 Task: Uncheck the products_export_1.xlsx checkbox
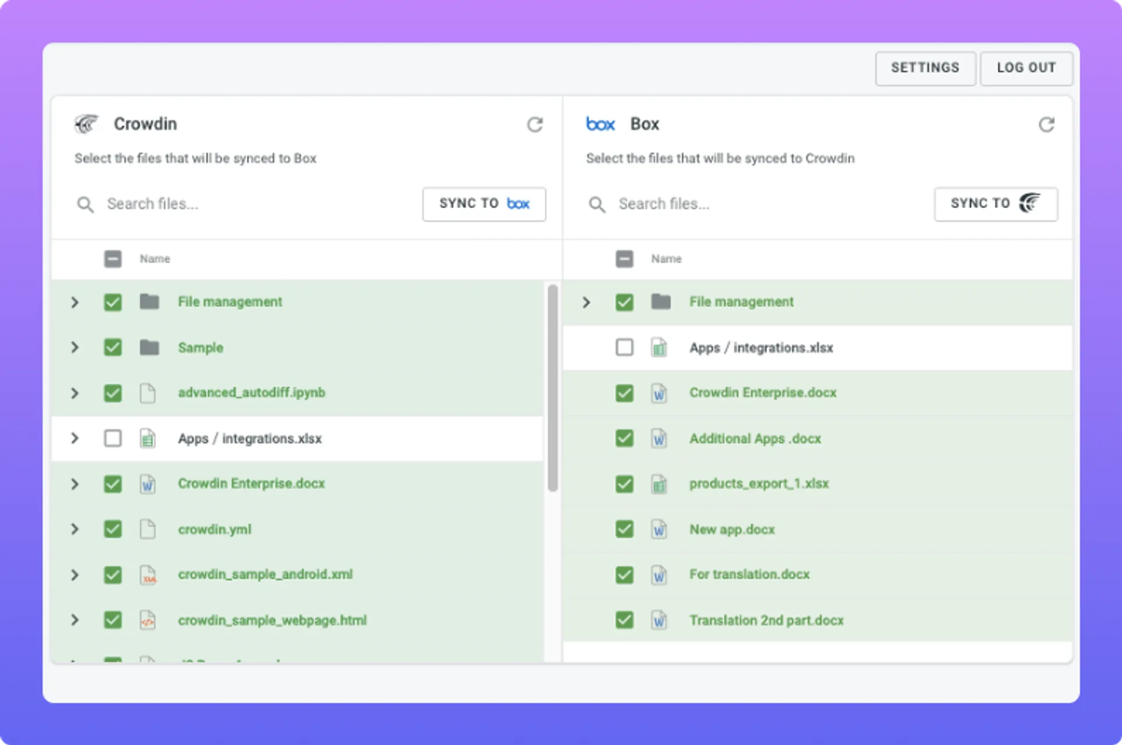(x=624, y=484)
